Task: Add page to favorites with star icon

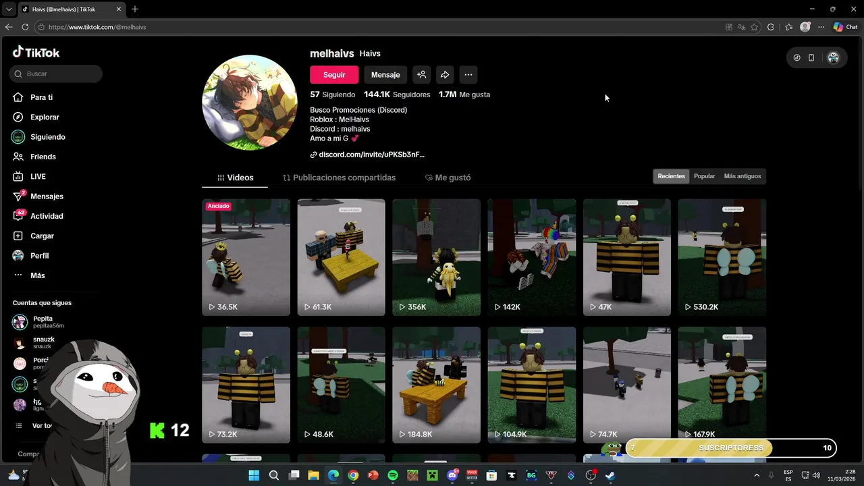Action: pyautogui.click(x=754, y=27)
